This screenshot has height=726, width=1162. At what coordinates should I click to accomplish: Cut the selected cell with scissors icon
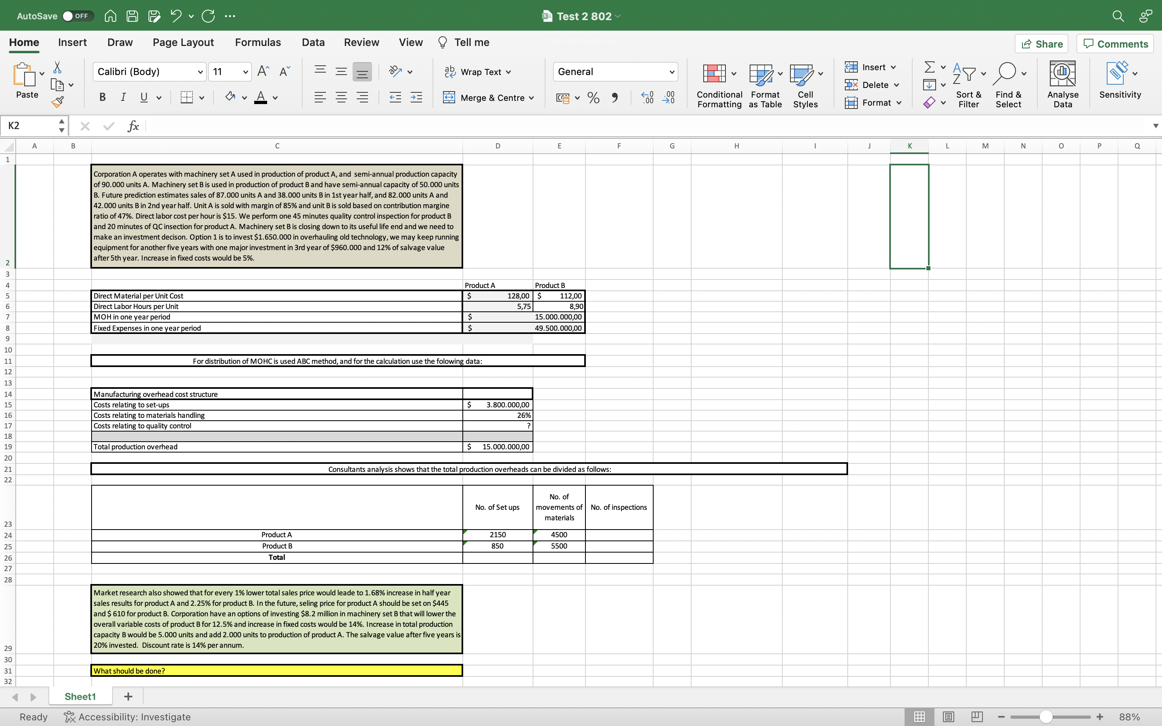[x=57, y=67]
